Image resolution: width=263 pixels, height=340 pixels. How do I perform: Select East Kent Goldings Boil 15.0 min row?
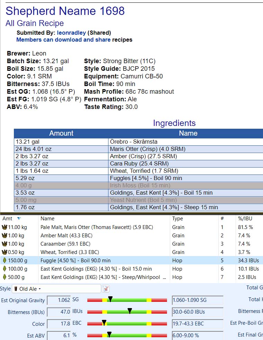[132, 269]
